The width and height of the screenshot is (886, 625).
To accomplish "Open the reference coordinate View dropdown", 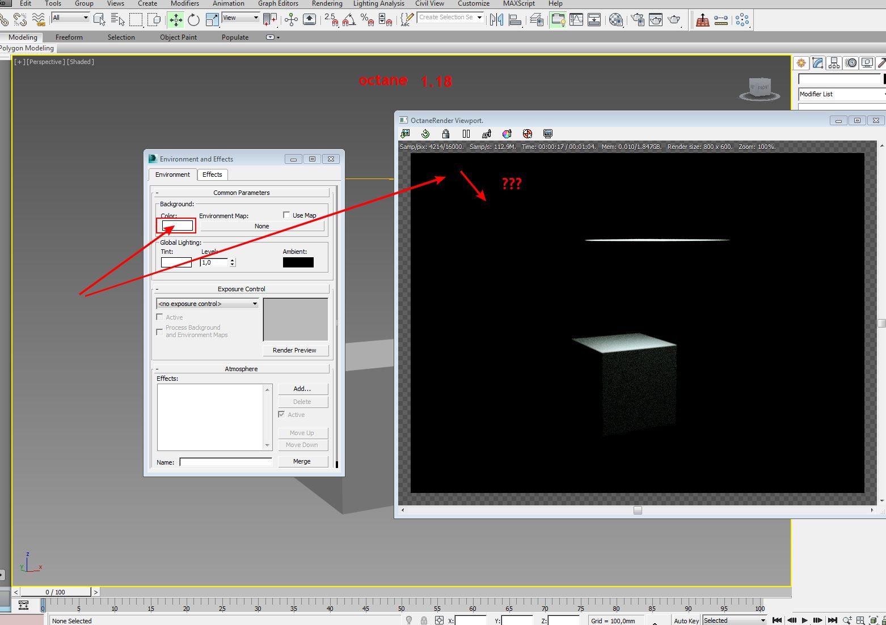I will [x=241, y=18].
